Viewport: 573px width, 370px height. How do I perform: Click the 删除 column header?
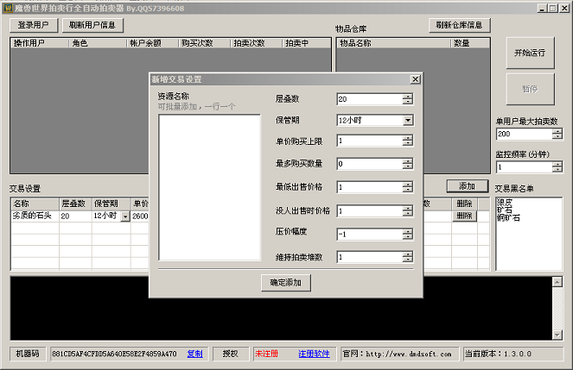pos(465,204)
